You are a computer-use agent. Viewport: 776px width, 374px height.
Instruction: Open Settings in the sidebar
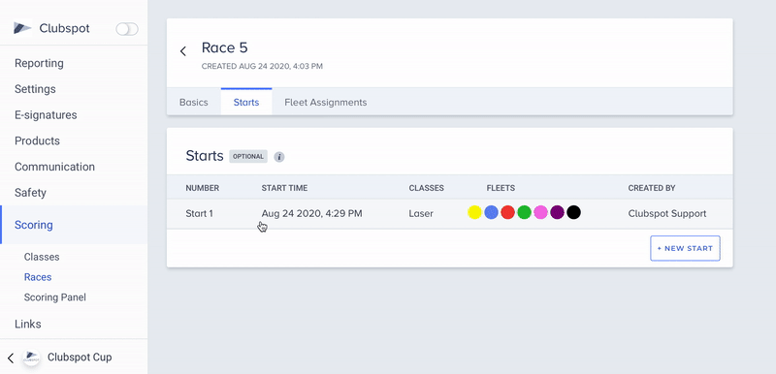(x=35, y=89)
